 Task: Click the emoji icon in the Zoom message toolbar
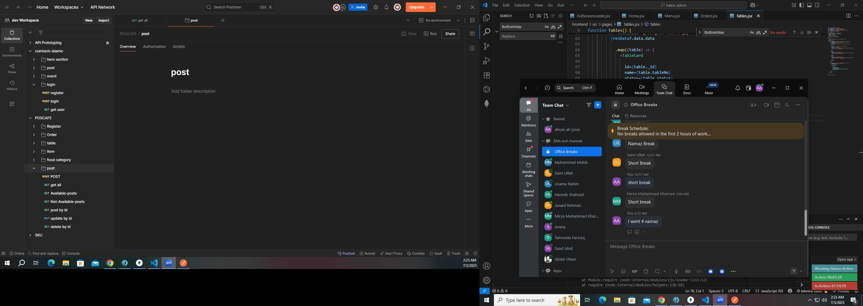(x=623, y=272)
